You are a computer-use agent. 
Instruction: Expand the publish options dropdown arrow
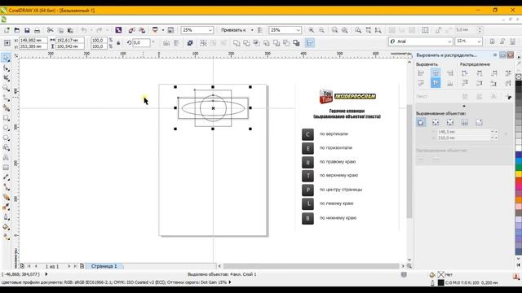click(x=163, y=30)
